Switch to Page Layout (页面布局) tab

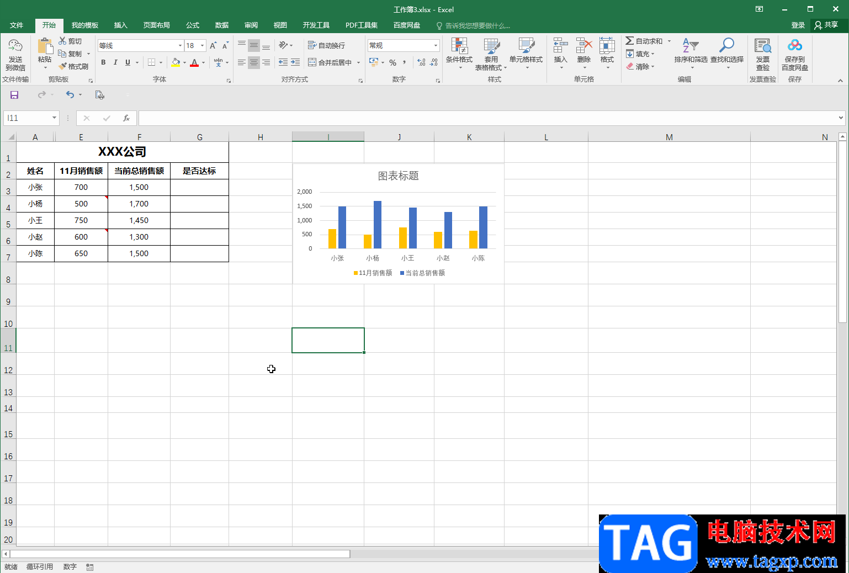coord(157,25)
